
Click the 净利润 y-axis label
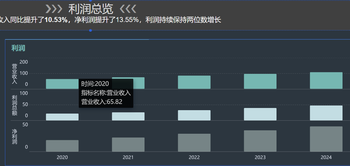[x=15, y=137]
